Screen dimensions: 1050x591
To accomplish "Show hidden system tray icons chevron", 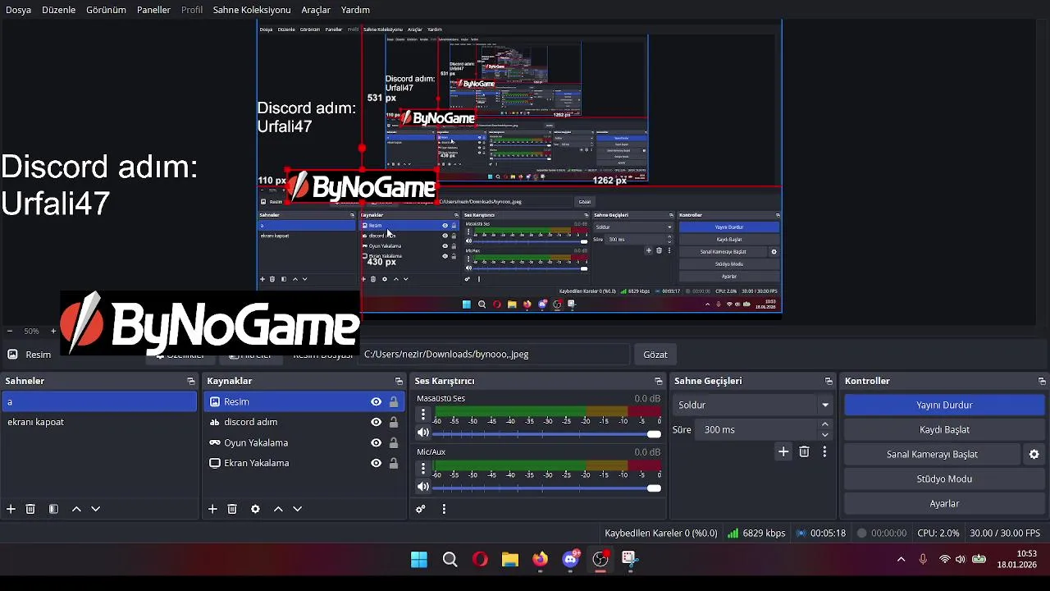I will pyautogui.click(x=901, y=559).
